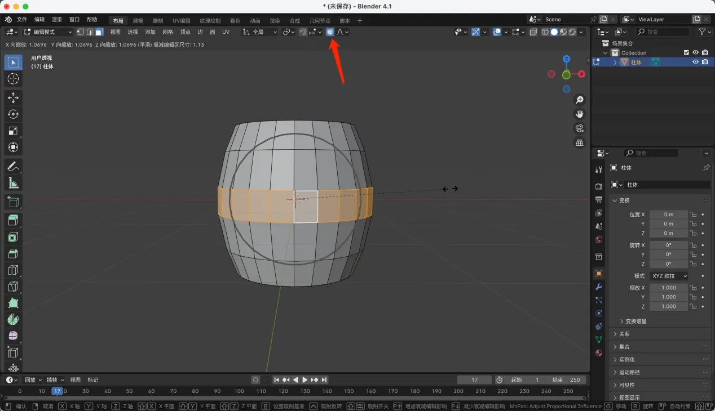The image size is (715, 411).
Task: Open the 文件 menu
Action: click(22, 20)
